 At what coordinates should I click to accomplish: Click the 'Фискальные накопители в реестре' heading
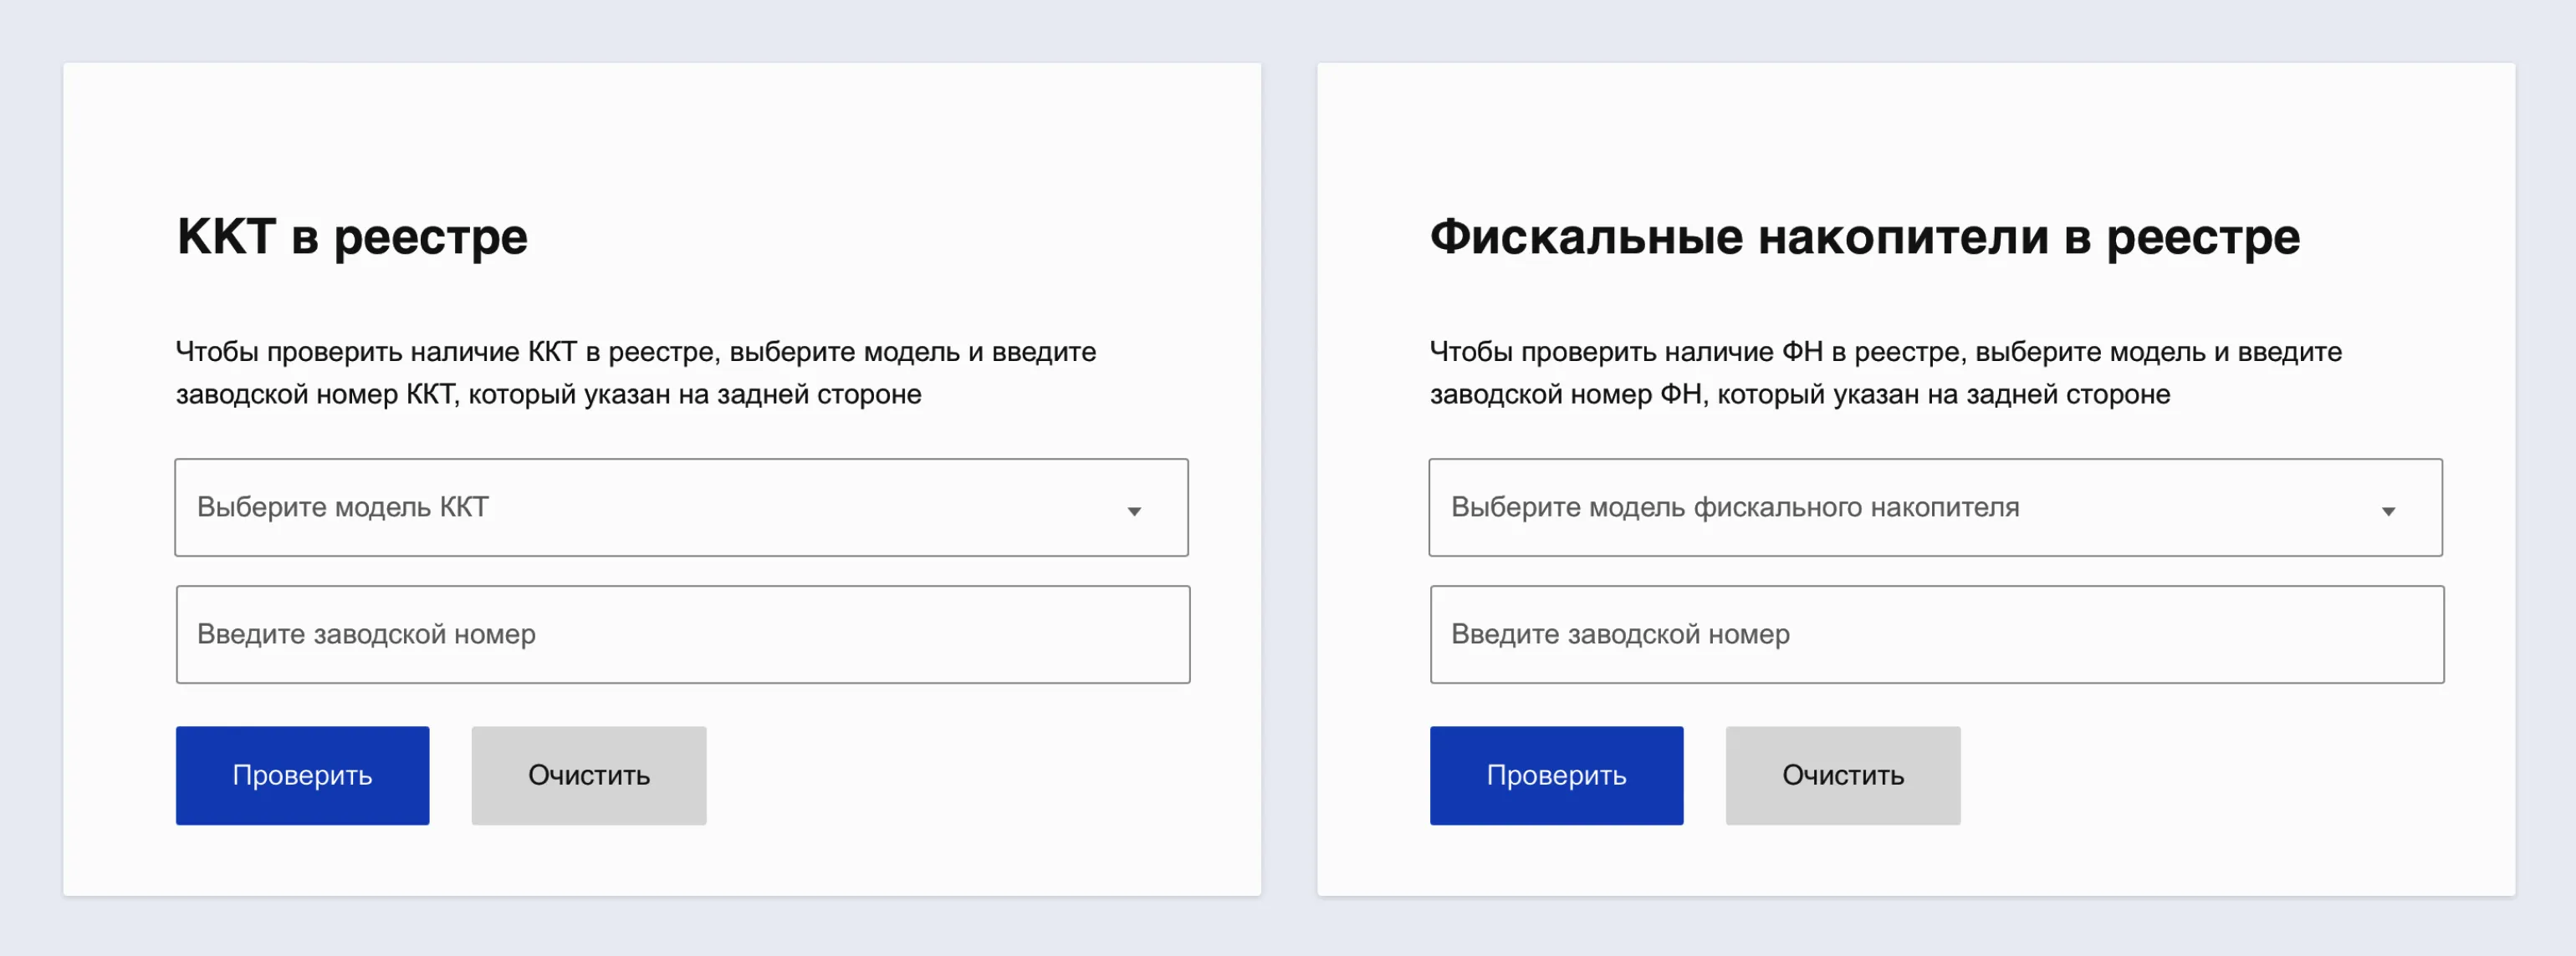(x=1864, y=236)
